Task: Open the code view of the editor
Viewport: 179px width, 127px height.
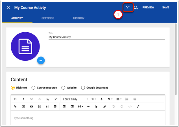Action: tap(130, 107)
